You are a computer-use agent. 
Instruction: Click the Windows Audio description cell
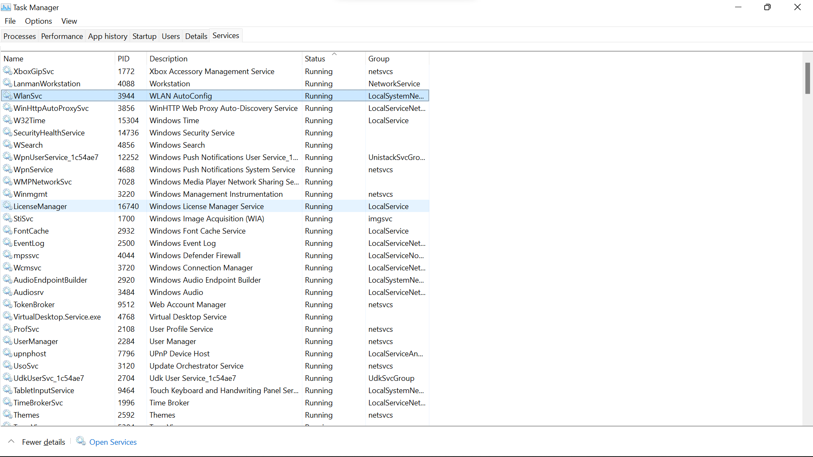pos(176,292)
